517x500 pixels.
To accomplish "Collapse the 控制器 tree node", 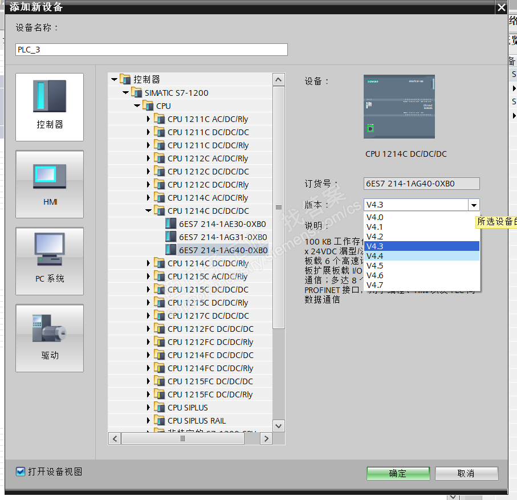I will click(114, 79).
